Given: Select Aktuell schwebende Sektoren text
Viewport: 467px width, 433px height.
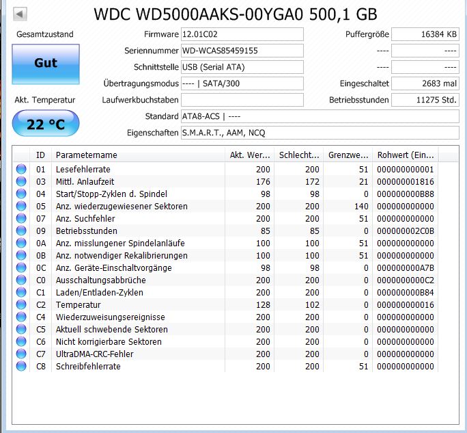Looking at the screenshot, I should tap(112, 329).
